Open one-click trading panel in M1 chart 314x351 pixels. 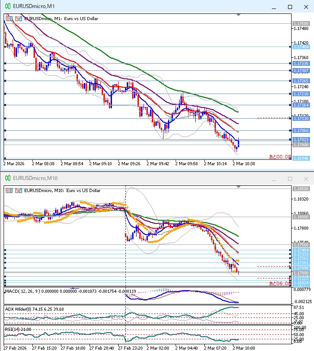click(x=9, y=19)
